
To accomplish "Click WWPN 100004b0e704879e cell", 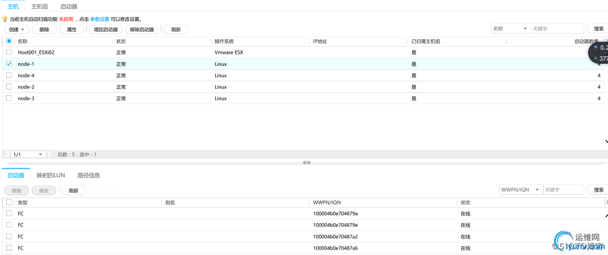I will 335,225.
